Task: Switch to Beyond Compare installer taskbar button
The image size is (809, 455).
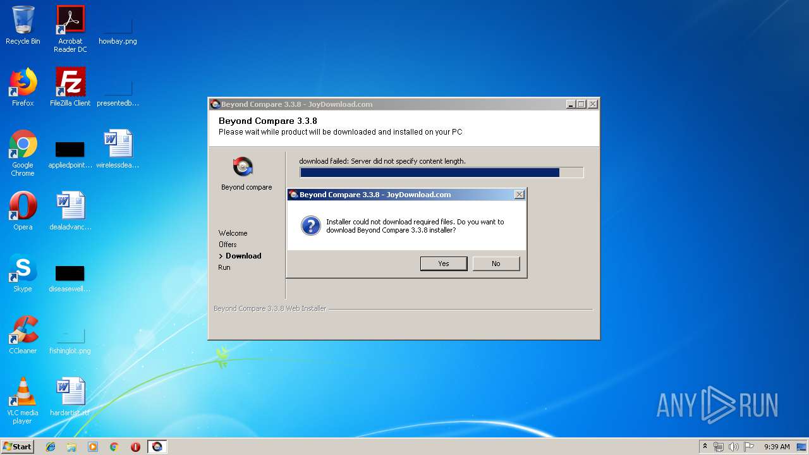Action: [157, 447]
